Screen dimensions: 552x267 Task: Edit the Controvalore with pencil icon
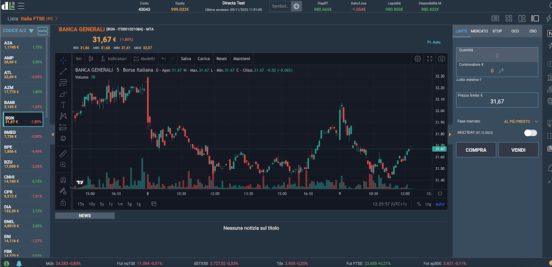click(501, 71)
